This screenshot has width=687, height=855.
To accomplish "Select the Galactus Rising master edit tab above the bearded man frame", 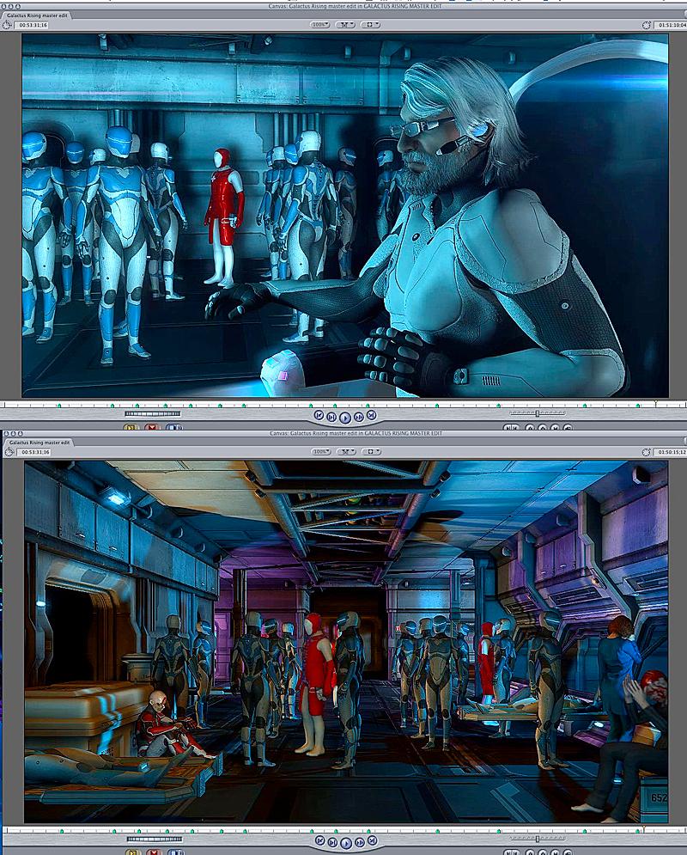I will click(38, 15).
